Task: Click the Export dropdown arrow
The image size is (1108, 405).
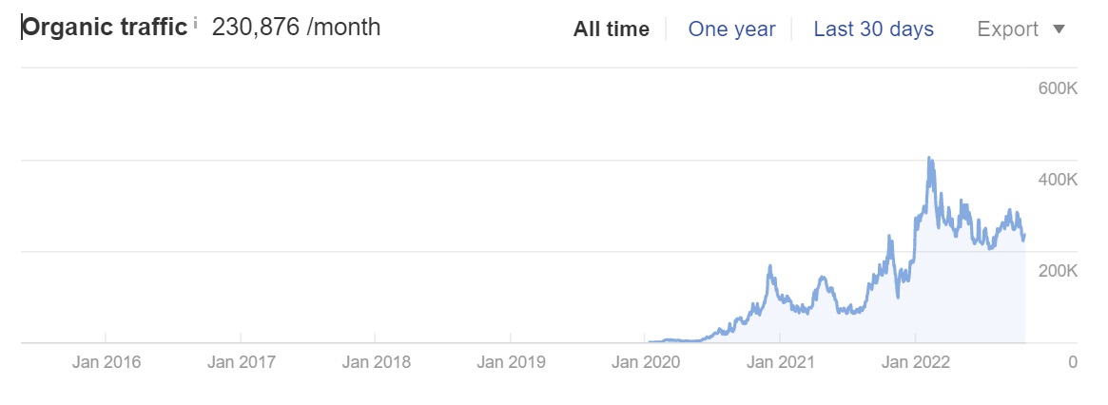Action: coord(1059,29)
